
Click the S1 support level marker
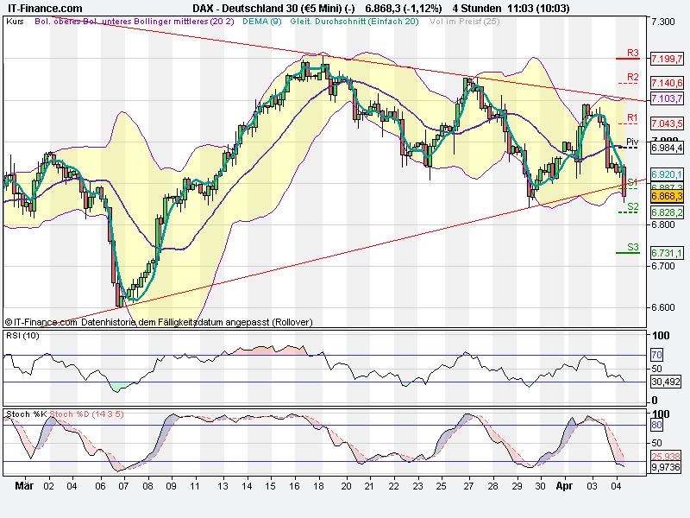coord(632,182)
